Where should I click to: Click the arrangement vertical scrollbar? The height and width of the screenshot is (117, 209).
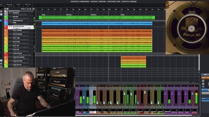[x=199, y=62]
